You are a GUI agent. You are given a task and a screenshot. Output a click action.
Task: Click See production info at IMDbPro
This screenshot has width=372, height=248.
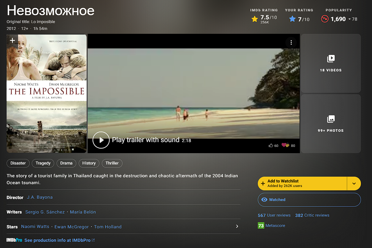pos(57,240)
